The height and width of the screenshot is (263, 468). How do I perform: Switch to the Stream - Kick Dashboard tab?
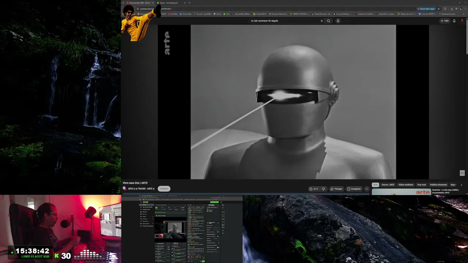[x=169, y=3]
